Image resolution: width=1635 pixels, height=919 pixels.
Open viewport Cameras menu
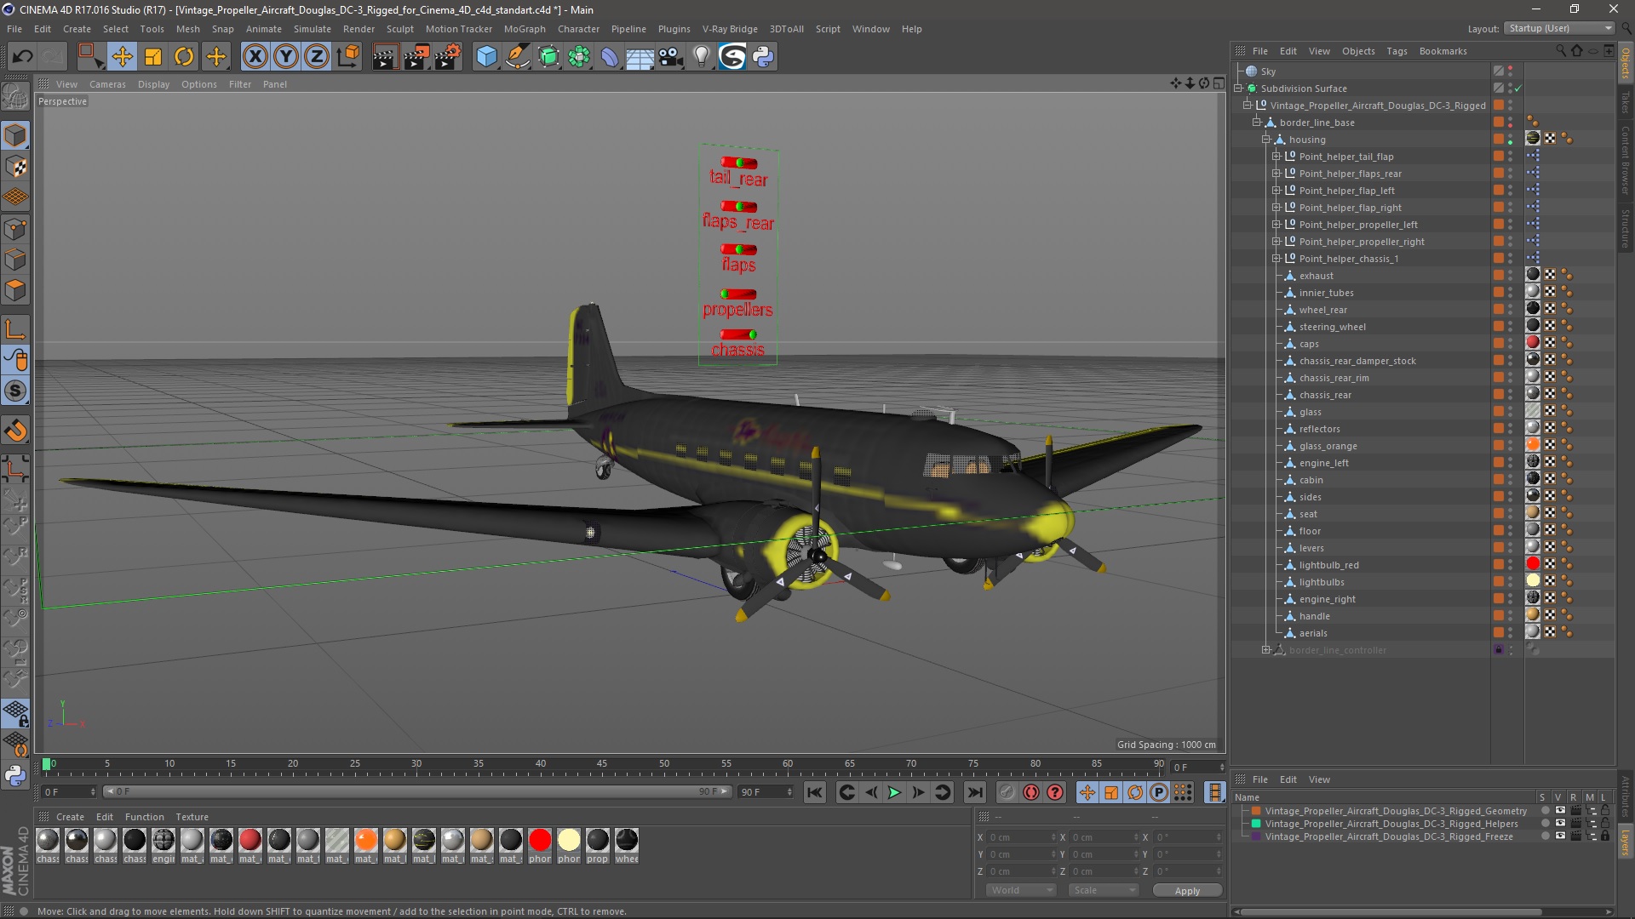click(x=107, y=84)
